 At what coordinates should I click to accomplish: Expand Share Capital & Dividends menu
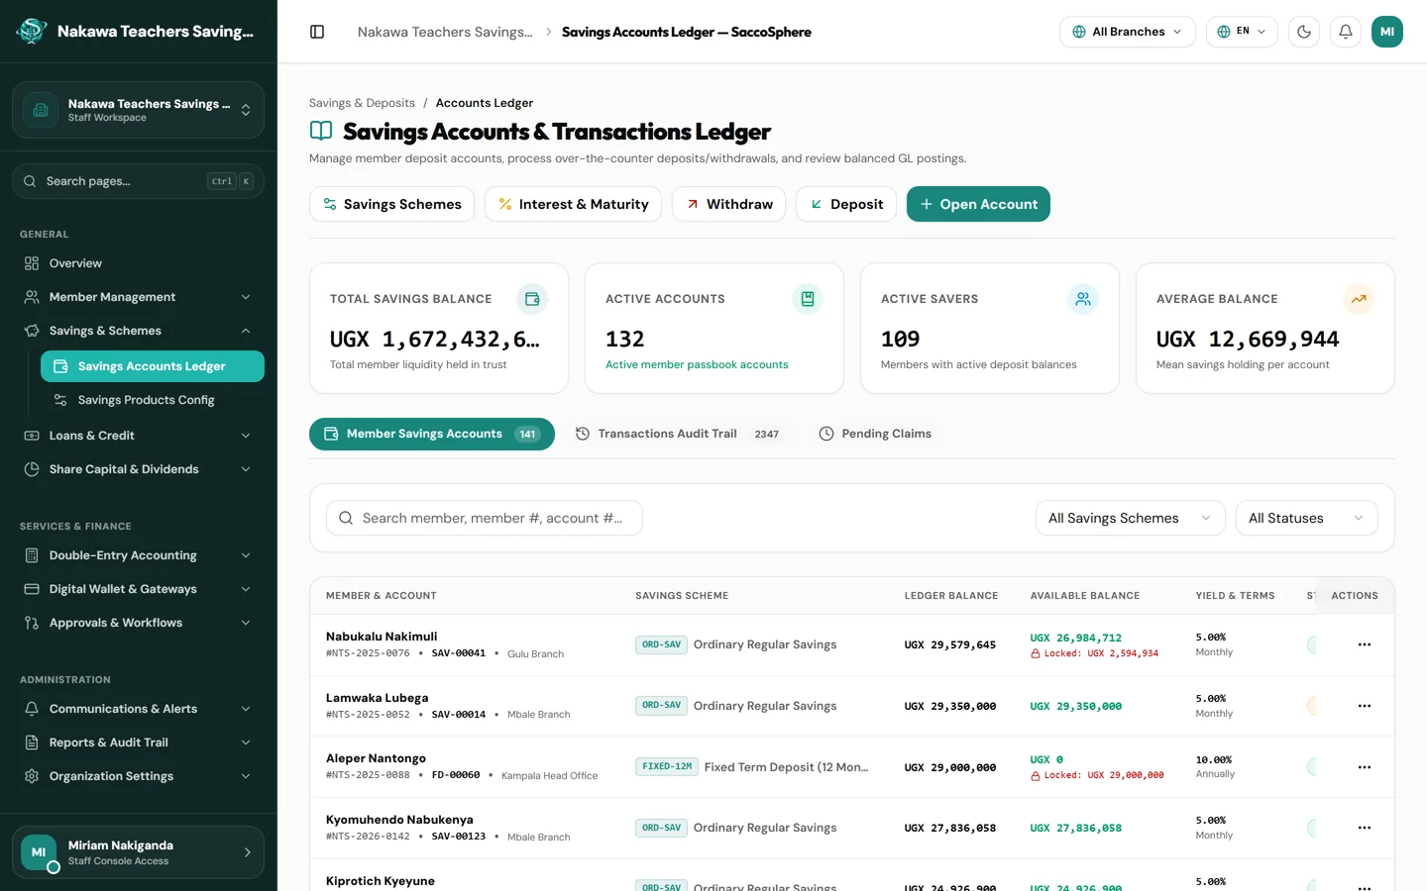point(138,469)
